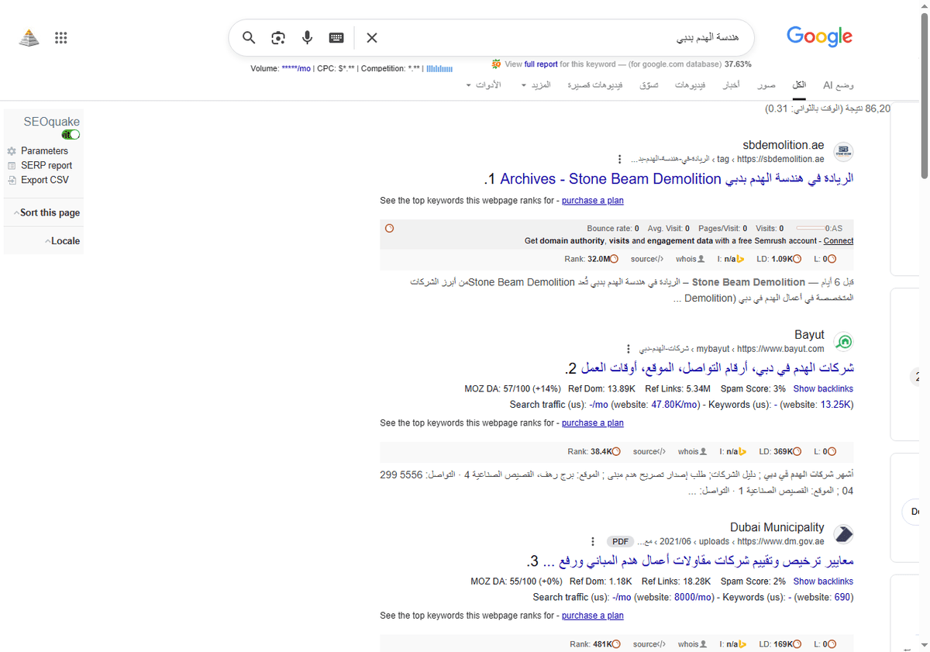Search by image using Google Lens camera icon
930x652 pixels.
tap(277, 37)
